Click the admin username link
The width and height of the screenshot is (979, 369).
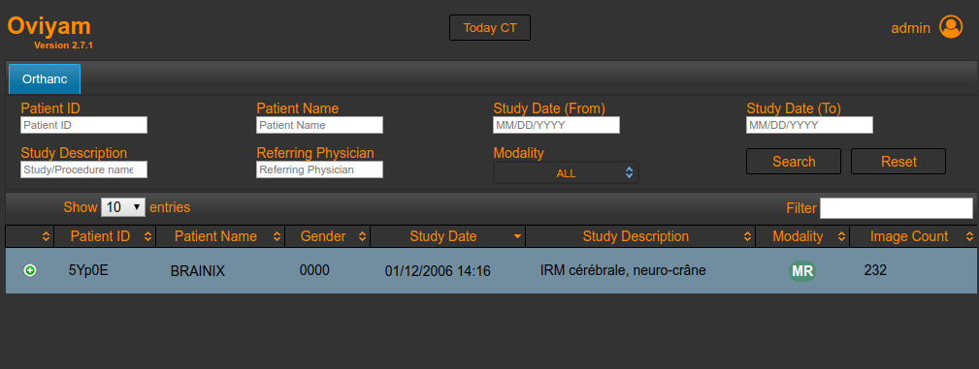pos(910,28)
